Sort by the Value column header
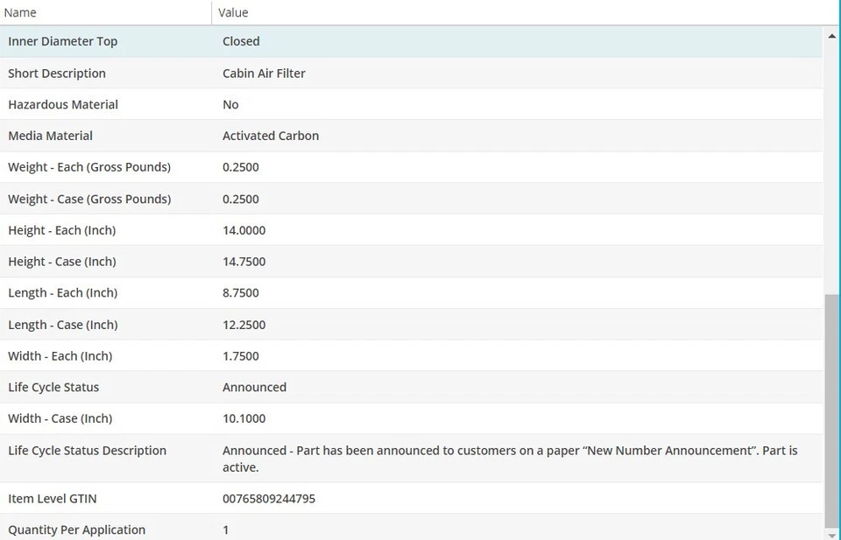This screenshot has height=540, width=841. [x=233, y=13]
